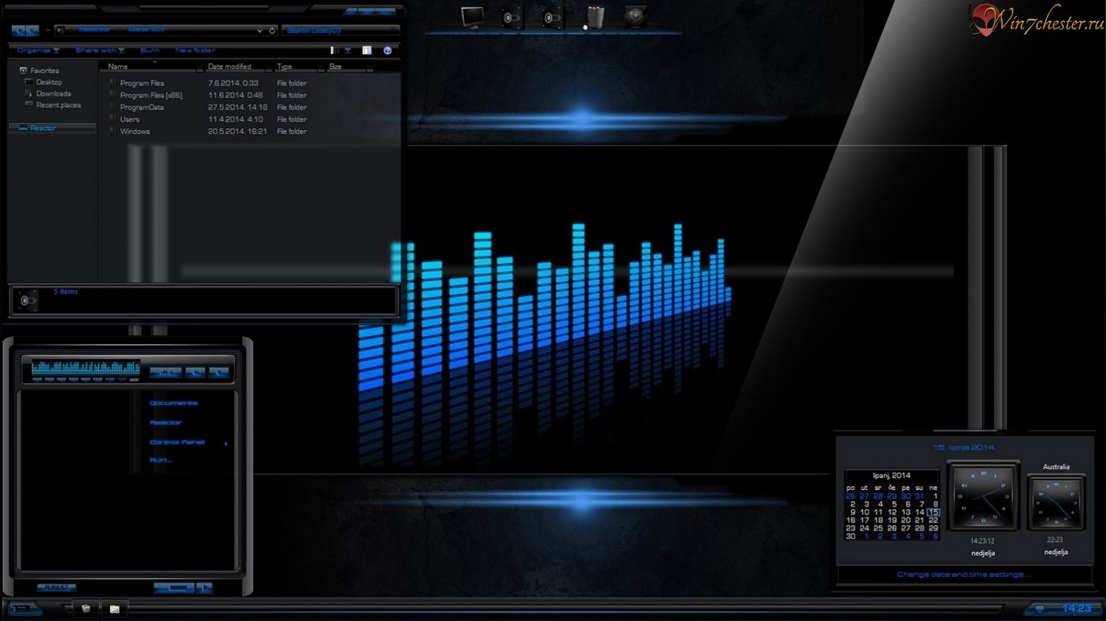Open Documents from Start menu
Viewport: 1106px width, 621px height.
pyautogui.click(x=173, y=403)
